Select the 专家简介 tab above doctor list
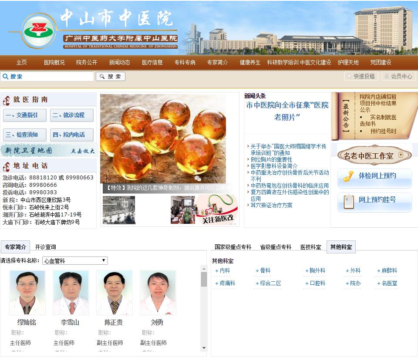Screen dimensions: 418x361 click(x=15, y=246)
